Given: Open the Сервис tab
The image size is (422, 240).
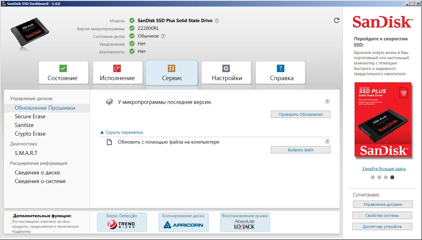Looking at the screenshot, I should point(172,73).
